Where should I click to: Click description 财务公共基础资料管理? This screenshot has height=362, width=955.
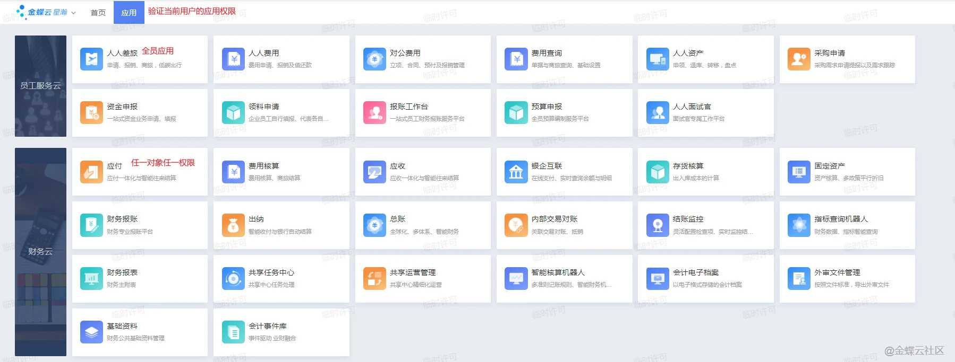pyautogui.click(x=135, y=338)
